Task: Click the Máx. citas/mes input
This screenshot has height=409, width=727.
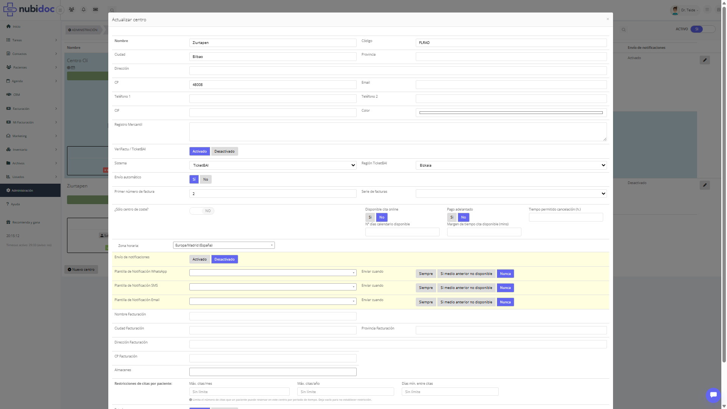Action: pos(239,392)
